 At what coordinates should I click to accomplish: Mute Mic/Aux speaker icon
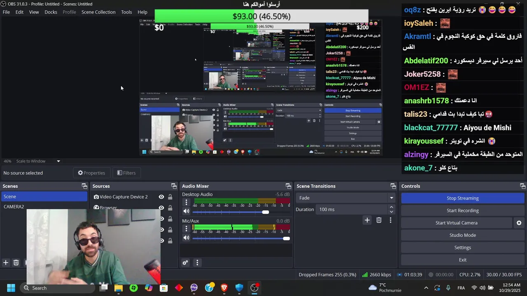pos(186,238)
